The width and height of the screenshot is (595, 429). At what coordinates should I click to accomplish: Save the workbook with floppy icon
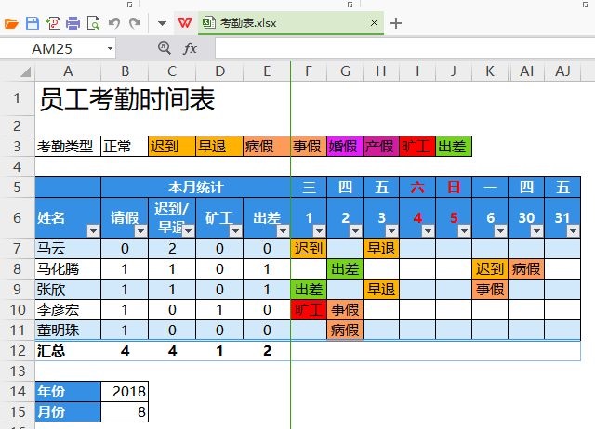33,23
